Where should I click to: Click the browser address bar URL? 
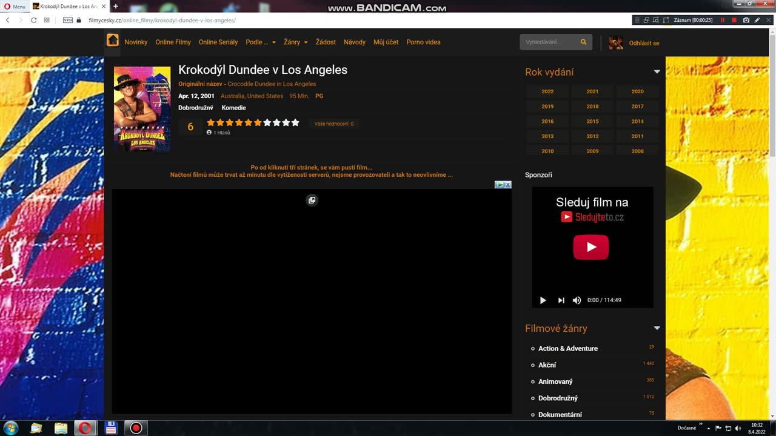[162, 20]
